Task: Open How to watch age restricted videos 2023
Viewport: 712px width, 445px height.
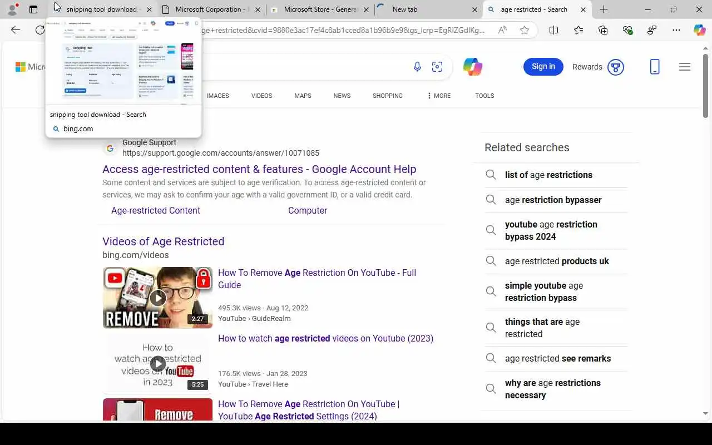Action: coord(325,338)
